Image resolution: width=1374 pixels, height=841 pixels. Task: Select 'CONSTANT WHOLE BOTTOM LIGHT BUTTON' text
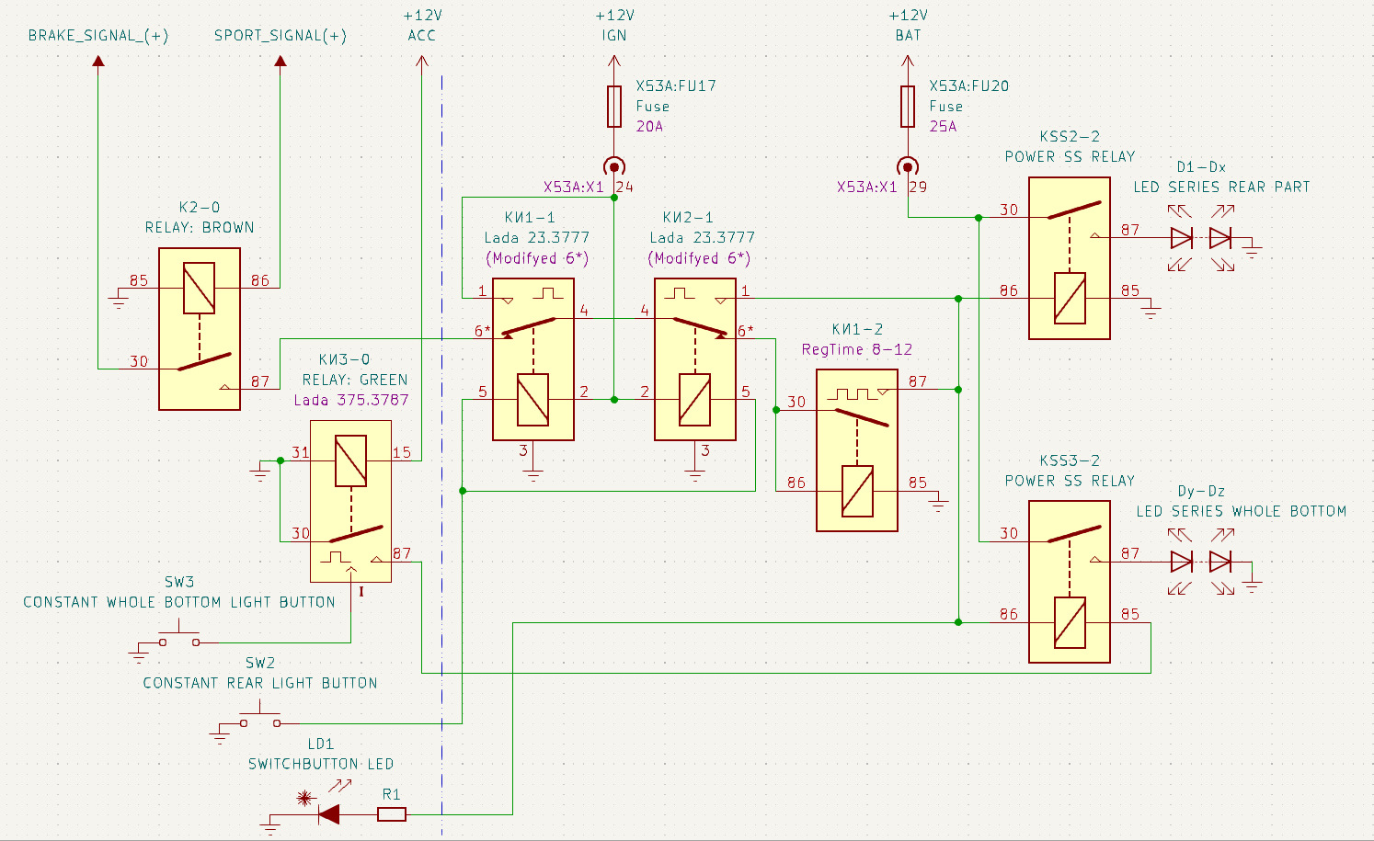click(x=179, y=602)
